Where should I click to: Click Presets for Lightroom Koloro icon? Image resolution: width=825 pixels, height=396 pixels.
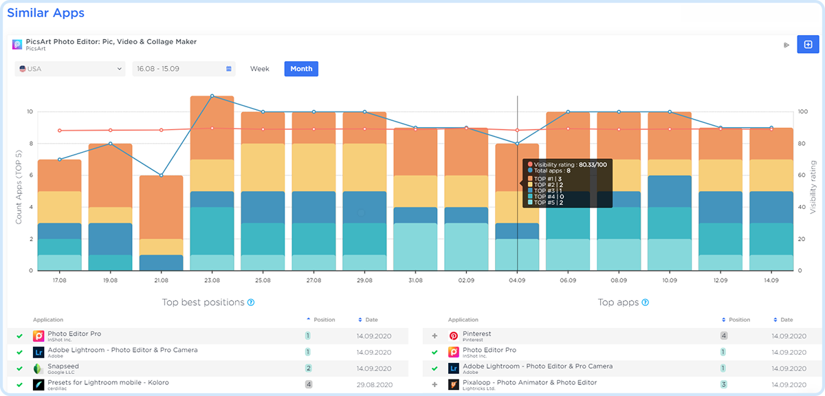click(x=38, y=385)
